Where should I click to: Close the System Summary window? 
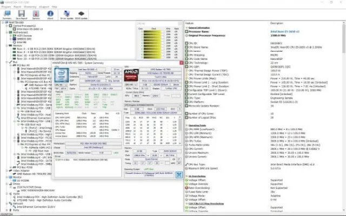(x=182, y=63)
